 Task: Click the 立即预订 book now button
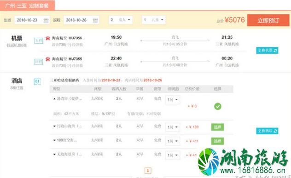point(268,20)
